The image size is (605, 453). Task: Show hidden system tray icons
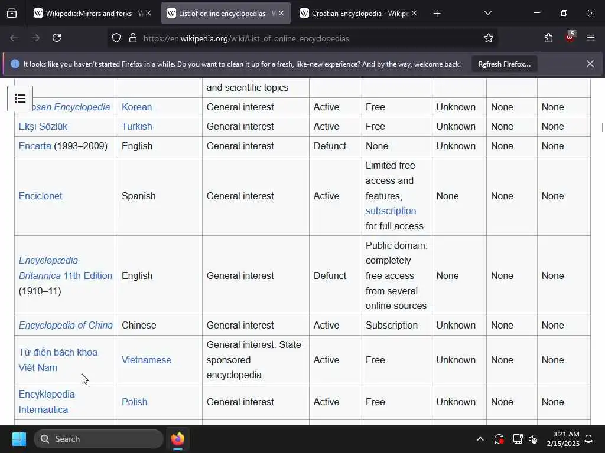480,439
